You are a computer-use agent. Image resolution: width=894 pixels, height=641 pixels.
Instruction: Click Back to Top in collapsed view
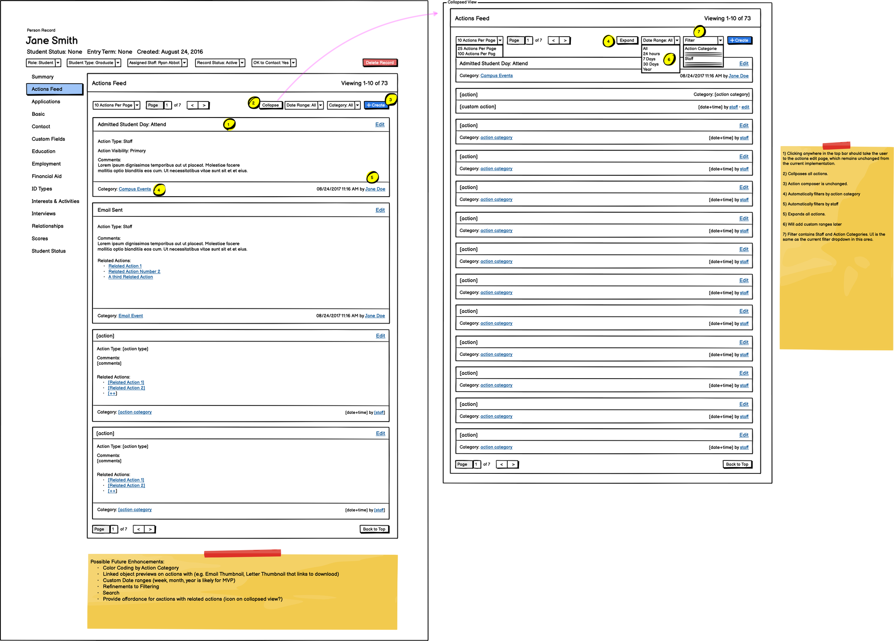737,464
